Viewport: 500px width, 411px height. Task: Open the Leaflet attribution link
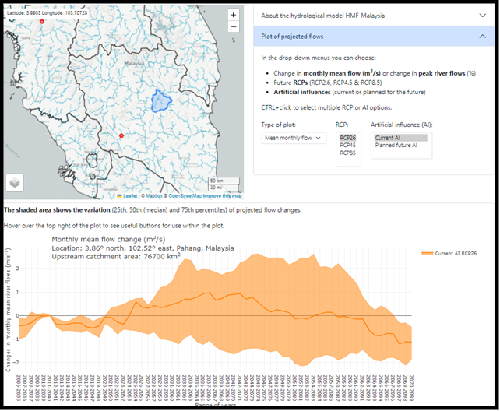(x=128, y=196)
